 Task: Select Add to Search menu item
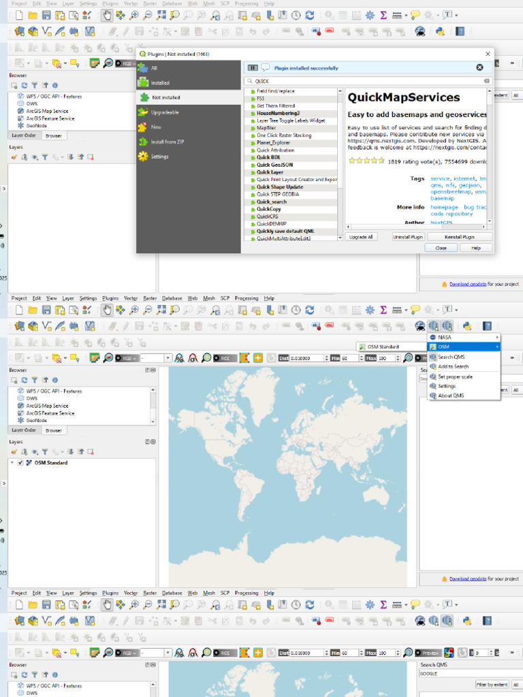click(453, 367)
